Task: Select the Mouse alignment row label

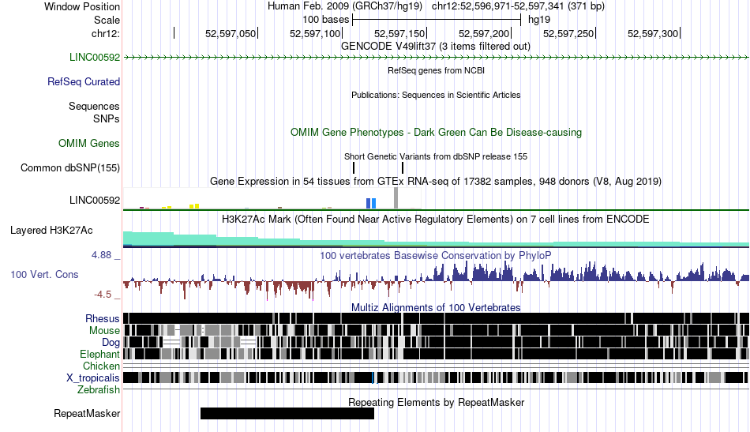Action: [104, 331]
